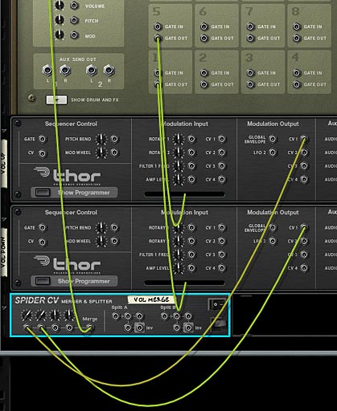Screen dimensions: 337x411
Task: Click pad 3 Gate Out jack
Action: coord(250,84)
